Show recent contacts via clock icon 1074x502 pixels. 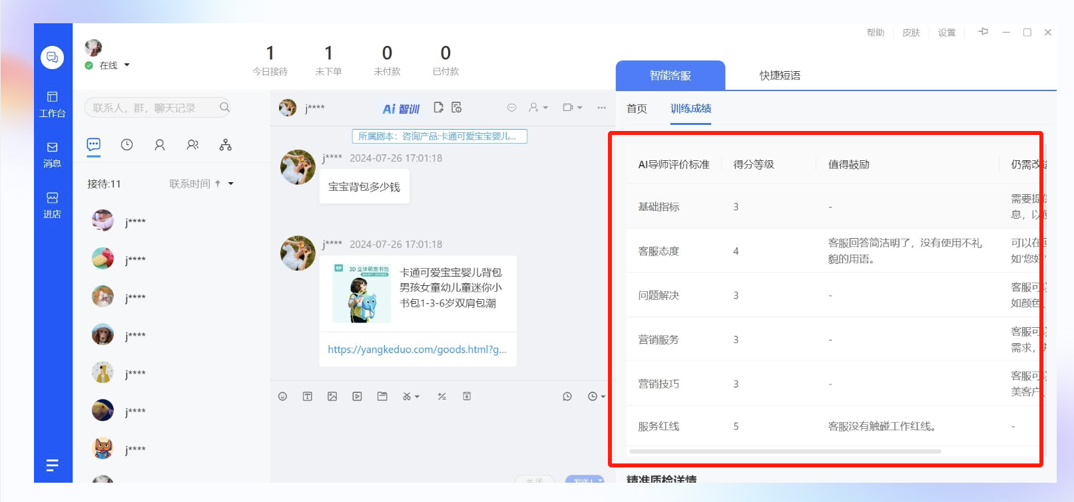coord(127,144)
